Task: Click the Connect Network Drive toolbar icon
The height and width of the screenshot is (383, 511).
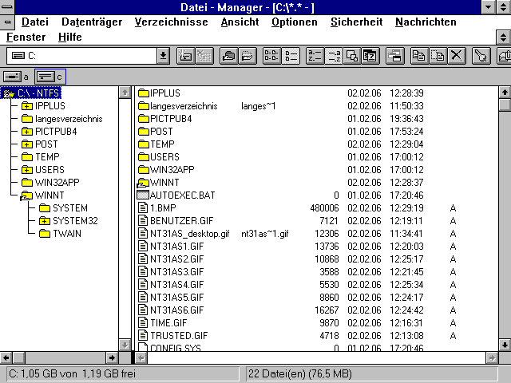Action: (x=185, y=56)
